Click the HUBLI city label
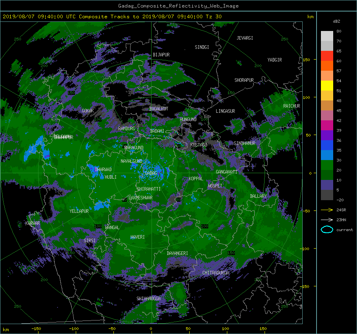The width and height of the screenshot is (357, 334). click(111, 177)
